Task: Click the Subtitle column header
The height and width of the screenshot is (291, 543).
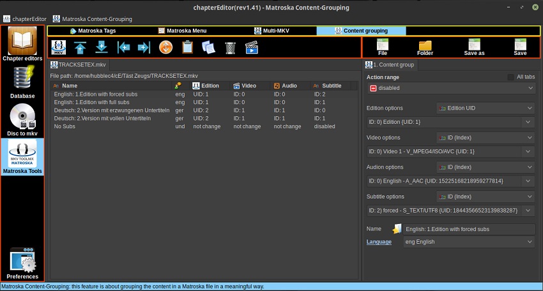Action: pos(332,86)
